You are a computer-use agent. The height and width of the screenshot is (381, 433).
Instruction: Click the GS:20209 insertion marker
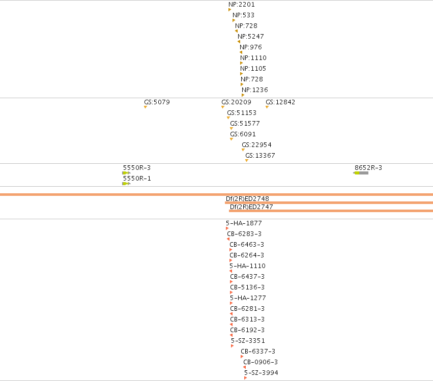[223, 107]
